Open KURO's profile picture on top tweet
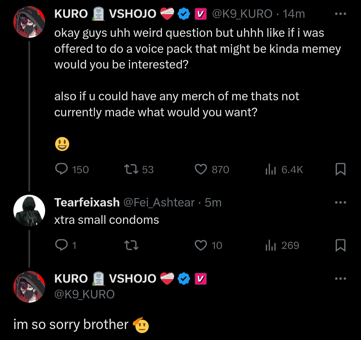The height and width of the screenshot is (340, 361). [x=29, y=22]
